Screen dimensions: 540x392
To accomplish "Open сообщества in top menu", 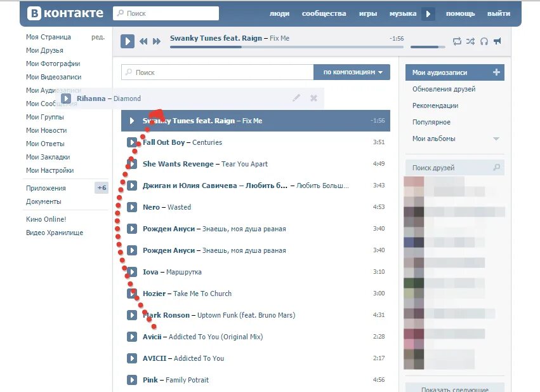I will coord(324,13).
